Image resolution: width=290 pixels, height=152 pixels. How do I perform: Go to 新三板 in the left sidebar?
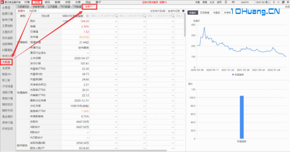(x=6, y=80)
